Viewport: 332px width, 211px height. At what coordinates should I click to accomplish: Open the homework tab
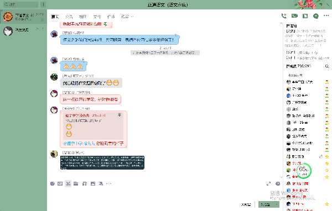pyautogui.click(x=111, y=17)
